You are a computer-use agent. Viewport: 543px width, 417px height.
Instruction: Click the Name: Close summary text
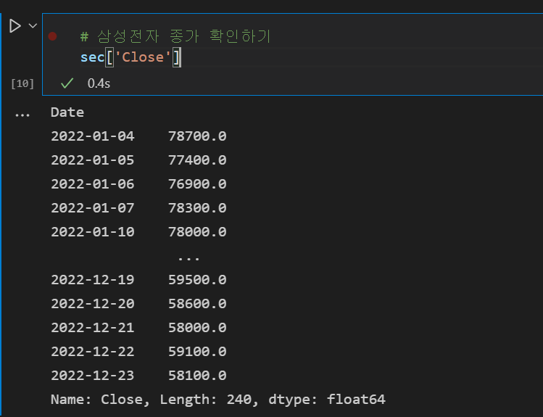(x=100, y=400)
